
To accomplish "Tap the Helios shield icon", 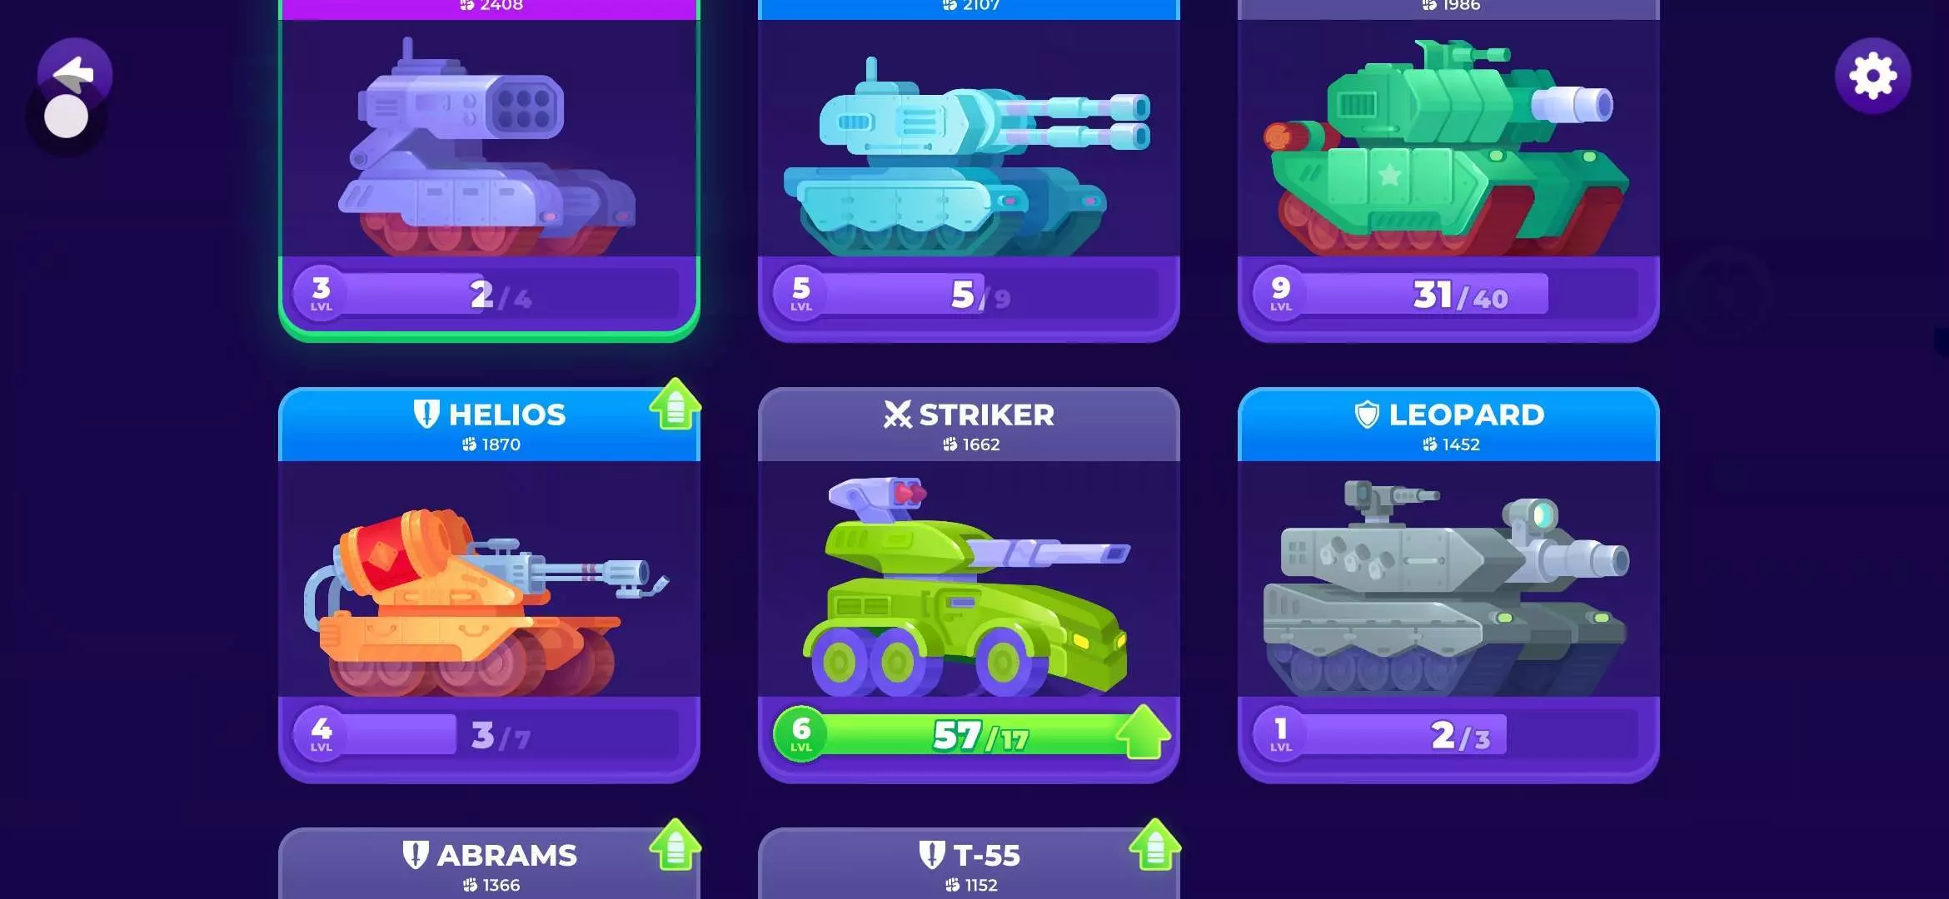I will click(x=426, y=414).
